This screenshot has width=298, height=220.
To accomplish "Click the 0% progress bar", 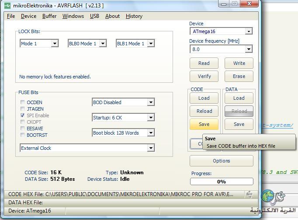I will click(222, 182).
